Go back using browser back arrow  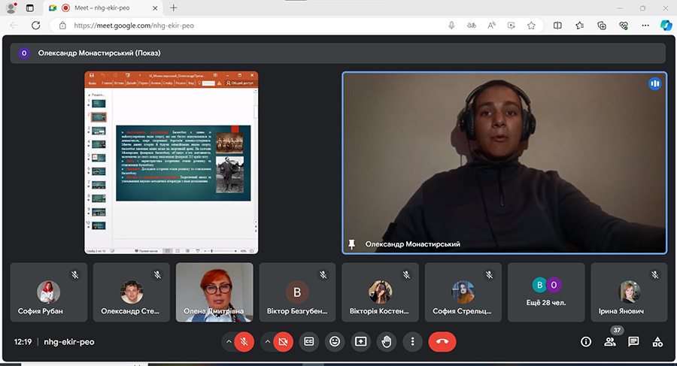tap(14, 26)
